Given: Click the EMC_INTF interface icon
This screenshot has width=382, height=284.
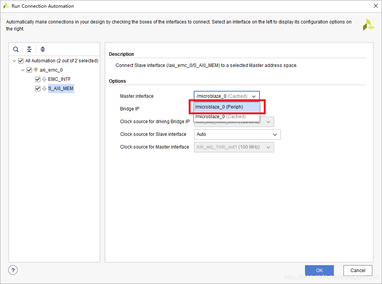Looking at the screenshot, I should pos(44,79).
